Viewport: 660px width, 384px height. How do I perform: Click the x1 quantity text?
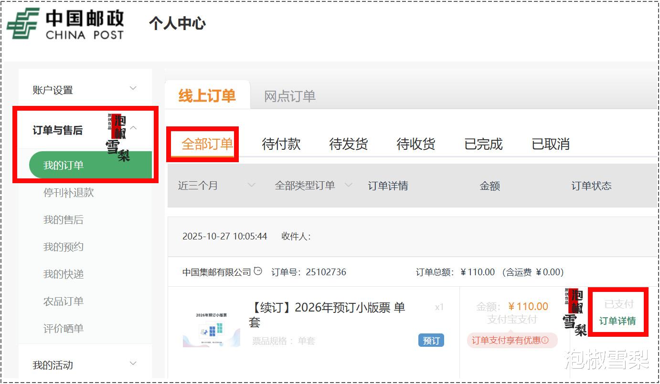[439, 307]
